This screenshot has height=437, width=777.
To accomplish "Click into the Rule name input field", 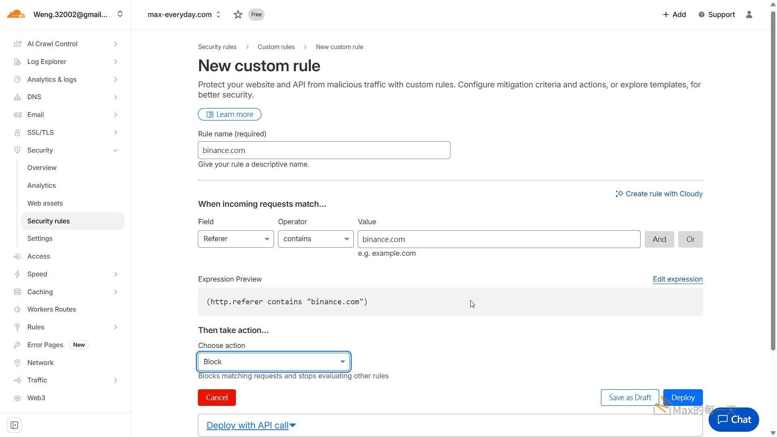I will coord(324,150).
